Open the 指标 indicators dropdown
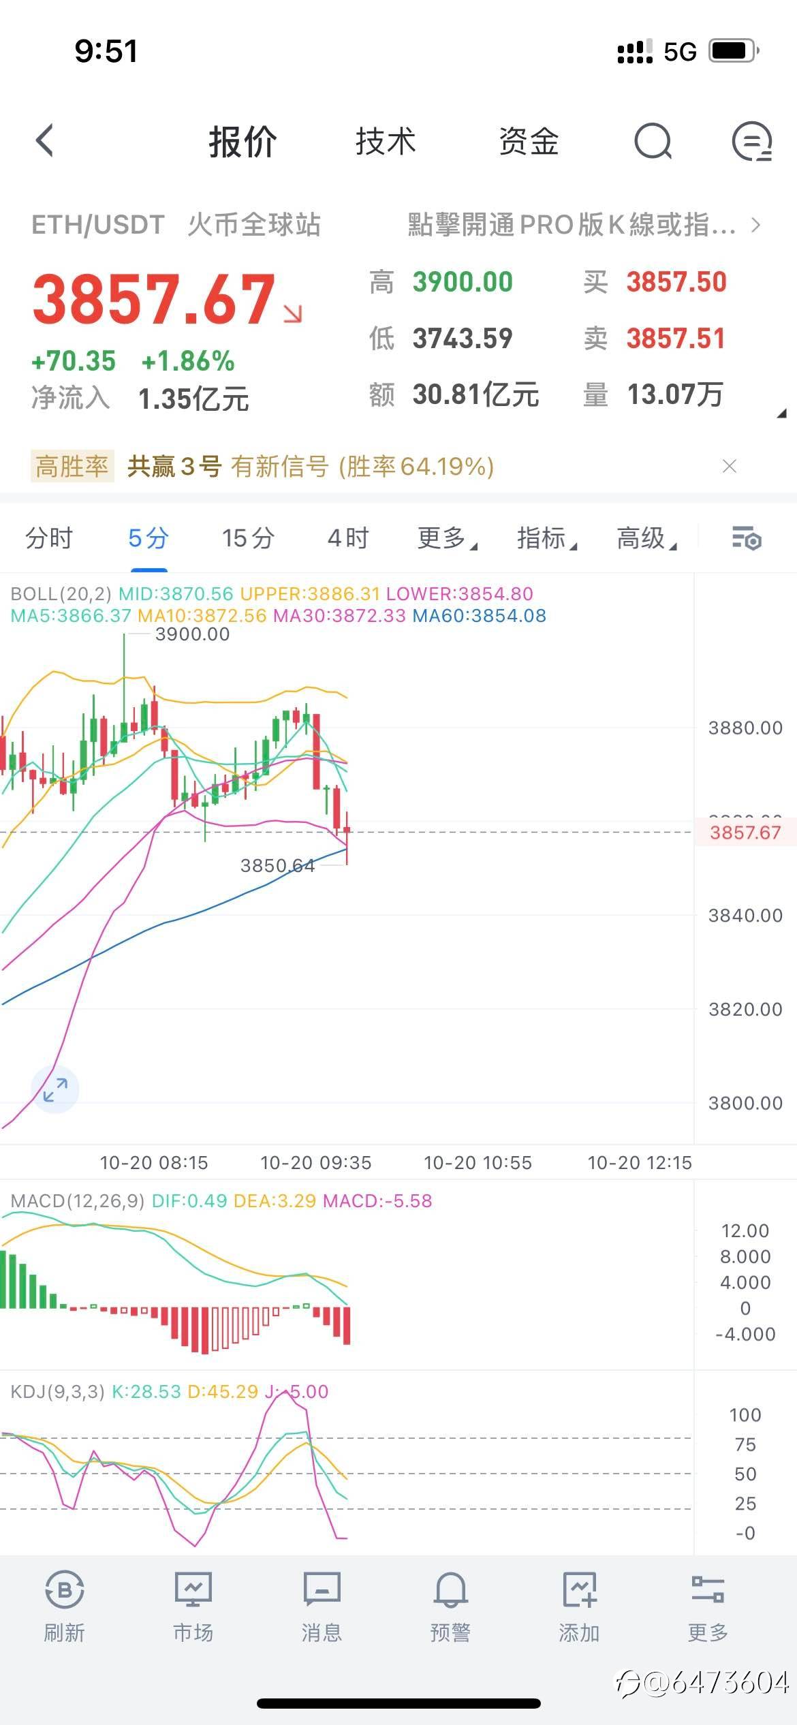 tap(546, 538)
